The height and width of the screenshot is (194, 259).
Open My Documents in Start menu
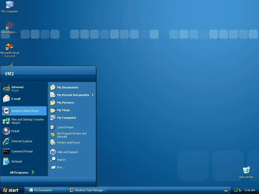pyautogui.click(x=72, y=87)
